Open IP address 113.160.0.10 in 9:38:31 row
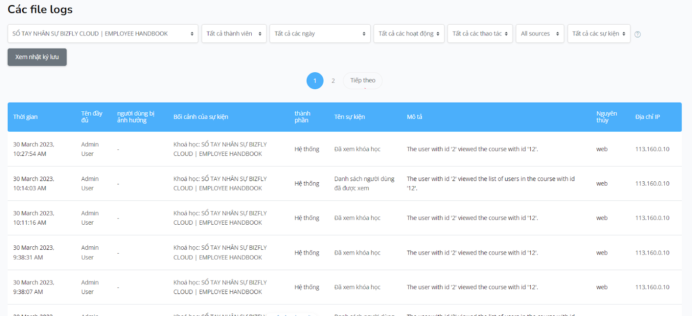Viewport: 692px width, 316px height. click(x=652, y=253)
